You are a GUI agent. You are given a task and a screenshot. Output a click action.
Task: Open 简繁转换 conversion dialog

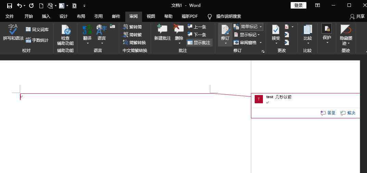[x=135, y=43]
